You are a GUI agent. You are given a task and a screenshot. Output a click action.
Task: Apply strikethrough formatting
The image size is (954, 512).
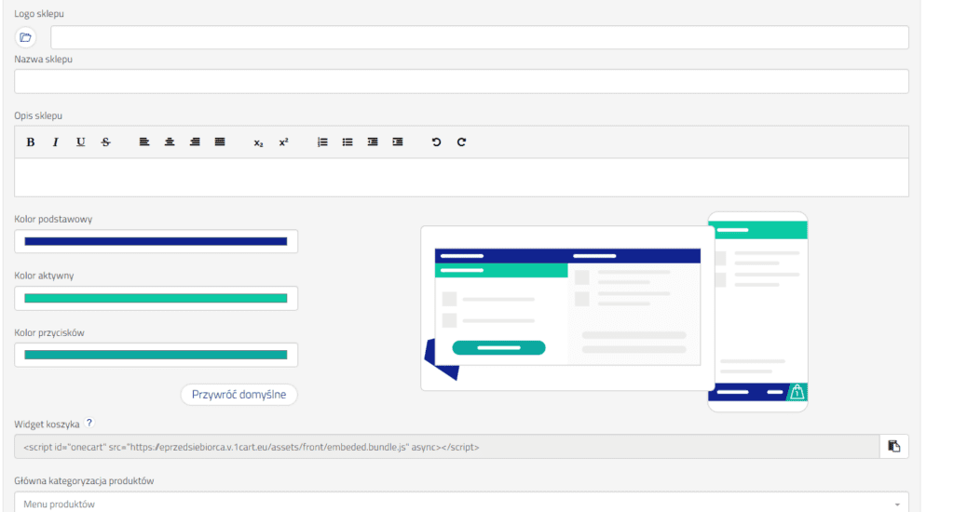click(x=105, y=142)
